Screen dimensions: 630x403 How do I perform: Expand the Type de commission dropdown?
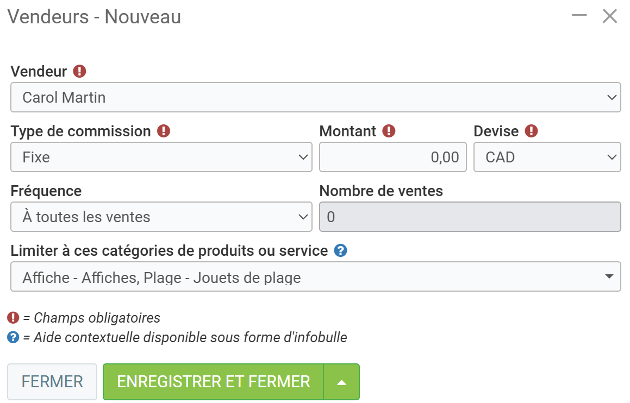[161, 158]
